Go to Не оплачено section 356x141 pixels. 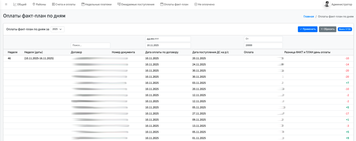click(x=206, y=5)
